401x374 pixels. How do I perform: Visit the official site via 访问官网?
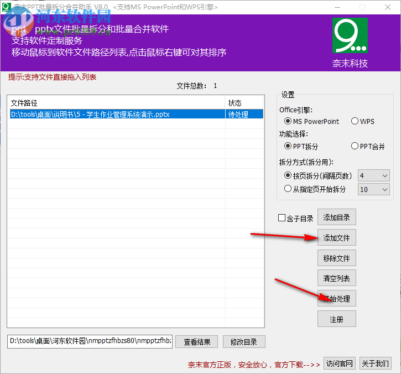point(340,363)
